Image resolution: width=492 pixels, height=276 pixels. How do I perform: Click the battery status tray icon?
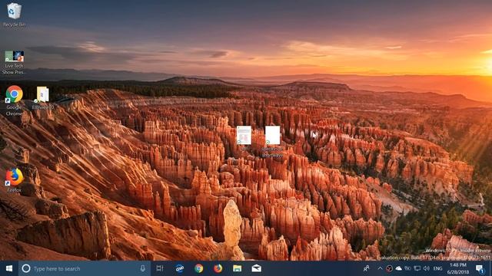(x=407, y=268)
